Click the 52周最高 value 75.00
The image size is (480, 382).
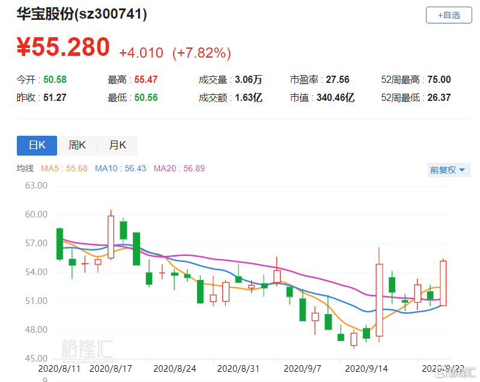pos(439,79)
